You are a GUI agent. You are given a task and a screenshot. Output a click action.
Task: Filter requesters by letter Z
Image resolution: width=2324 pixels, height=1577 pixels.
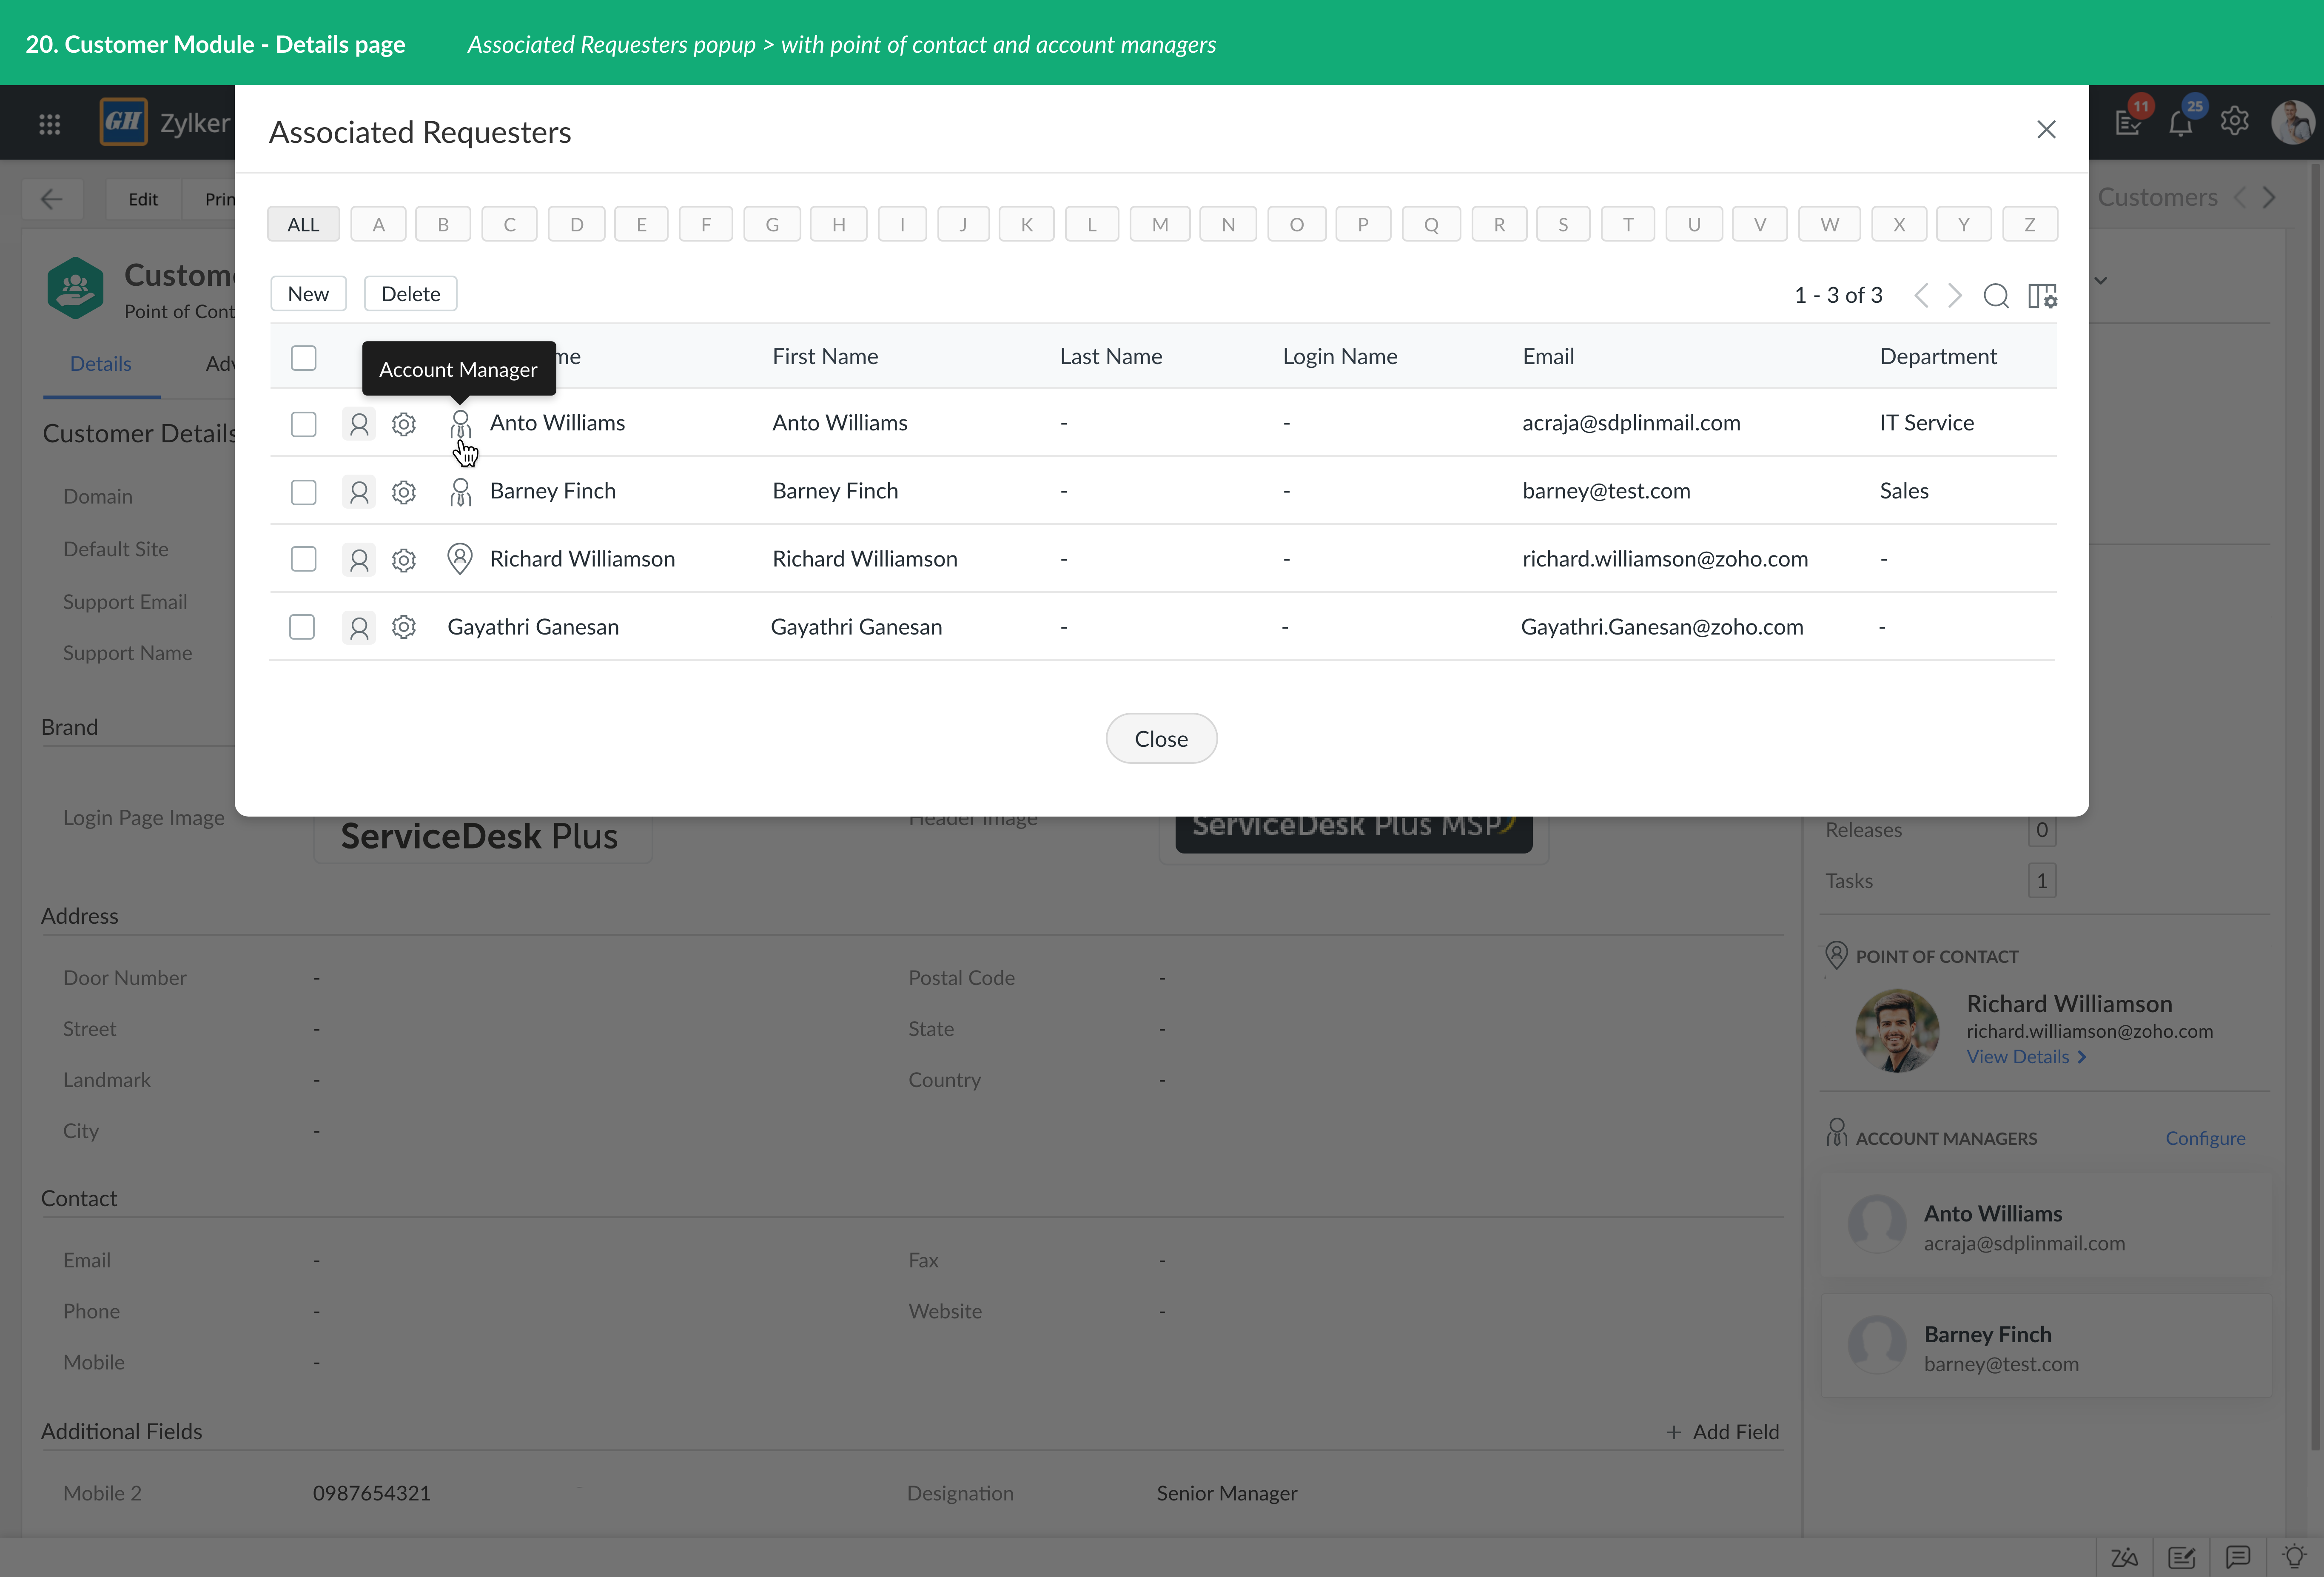tap(2030, 224)
